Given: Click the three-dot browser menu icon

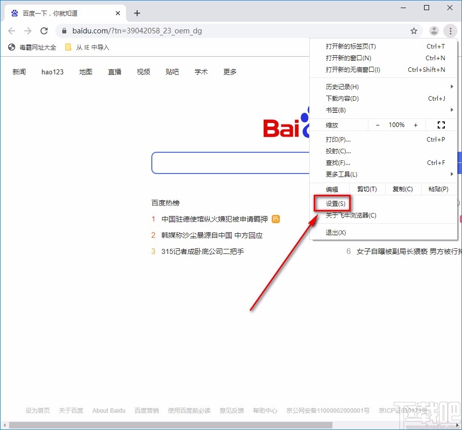Looking at the screenshot, I should point(450,31).
